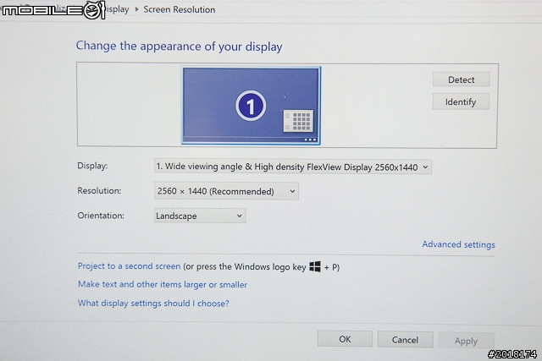Click the Apply button
542x361 pixels.
tap(467, 341)
